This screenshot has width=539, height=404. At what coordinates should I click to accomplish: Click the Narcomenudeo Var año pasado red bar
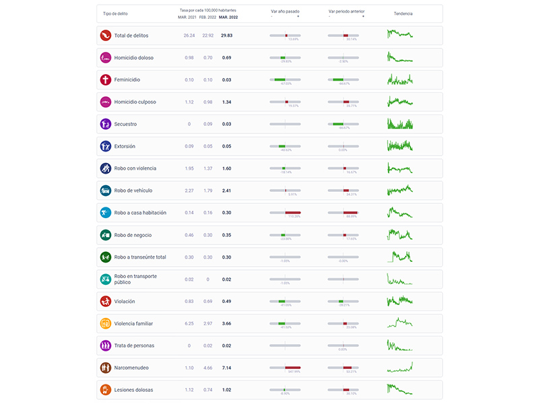(x=293, y=368)
